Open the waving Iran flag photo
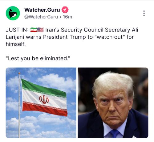 coord(41,103)
